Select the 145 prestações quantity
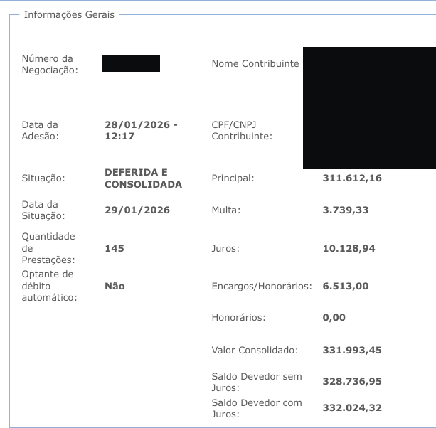 (x=115, y=248)
